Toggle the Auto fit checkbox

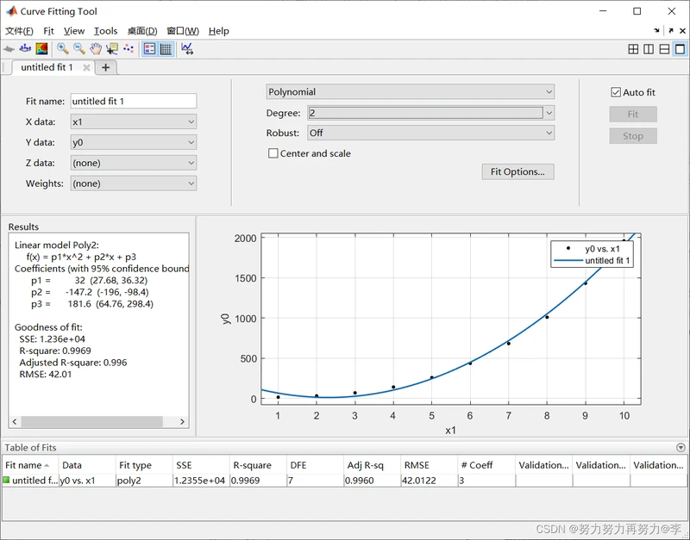pyautogui.click(x=616, y=92)
